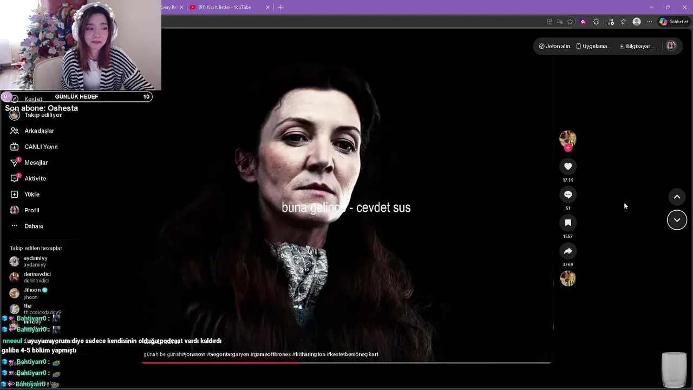This screenshot has height=390, width=693.
Task: Open browser profile account icon
Action: (x=637, y=22)
